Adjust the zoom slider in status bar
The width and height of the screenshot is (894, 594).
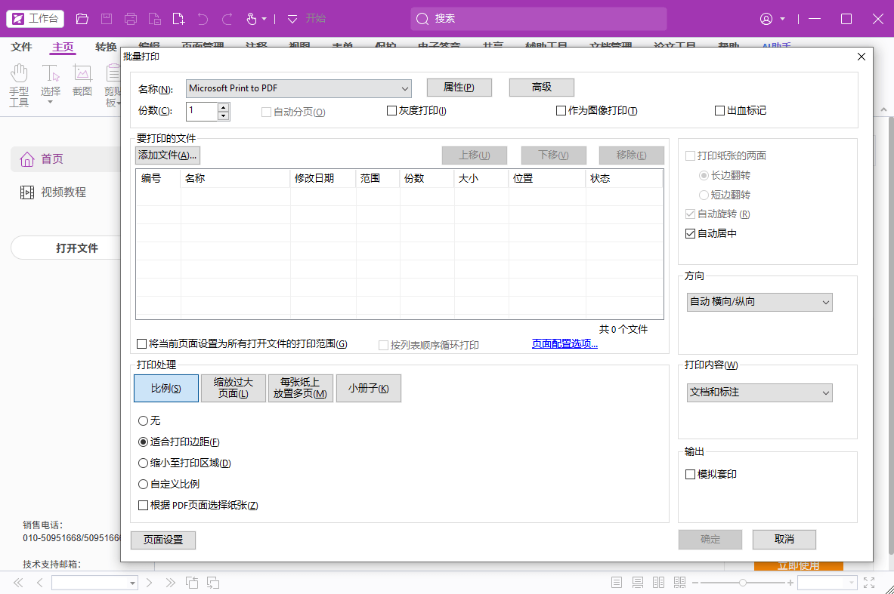tap(743, 583)
